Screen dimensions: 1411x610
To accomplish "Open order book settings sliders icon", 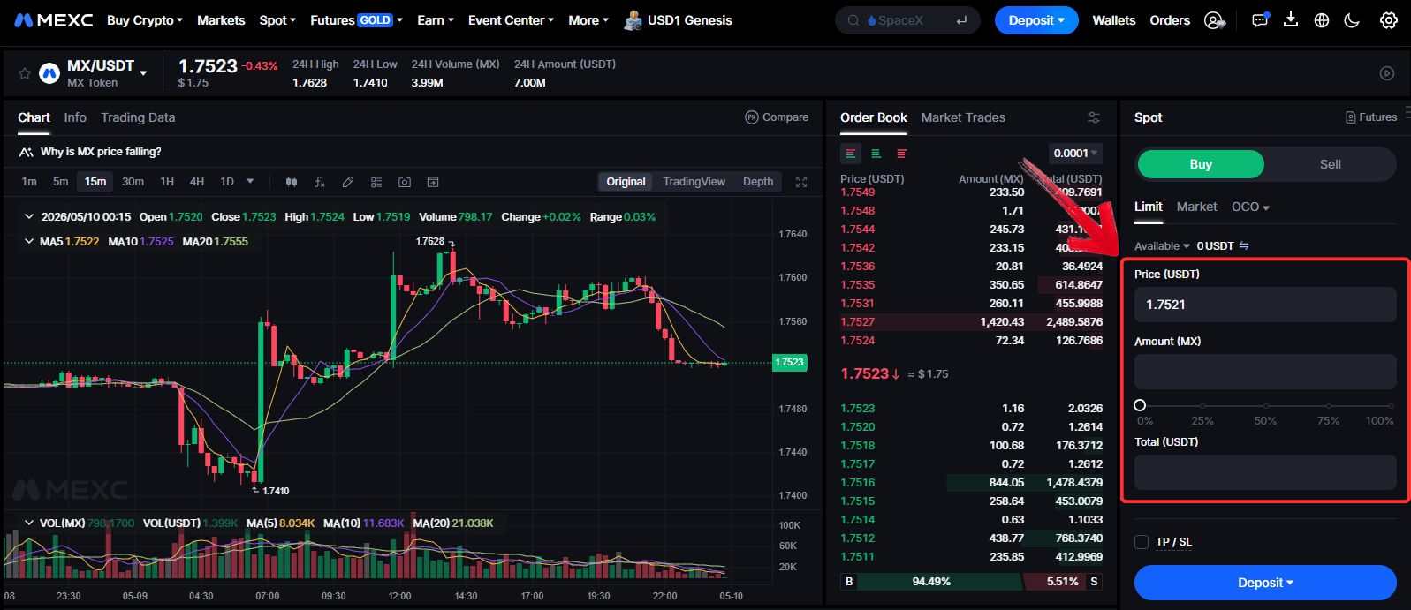I will tap(1094, 117).
